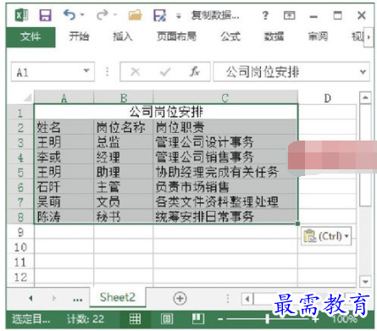The width and height of the screenshot is (377, 331).
Task: Select row 12 header
Action: tap(20, 277)
